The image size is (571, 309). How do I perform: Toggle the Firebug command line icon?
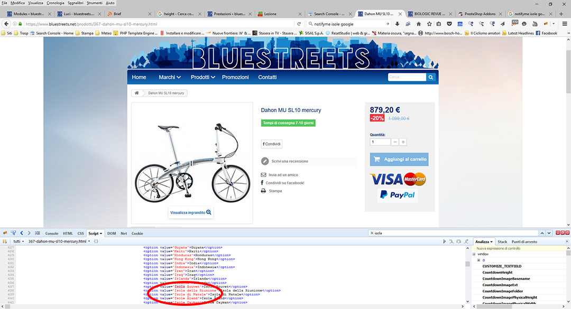point(38,233)
